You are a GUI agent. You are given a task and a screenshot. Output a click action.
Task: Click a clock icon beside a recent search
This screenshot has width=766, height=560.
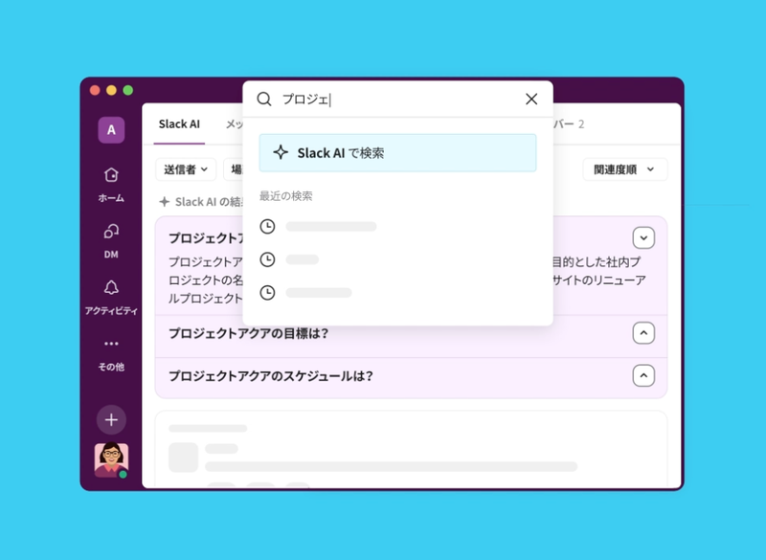267,227
